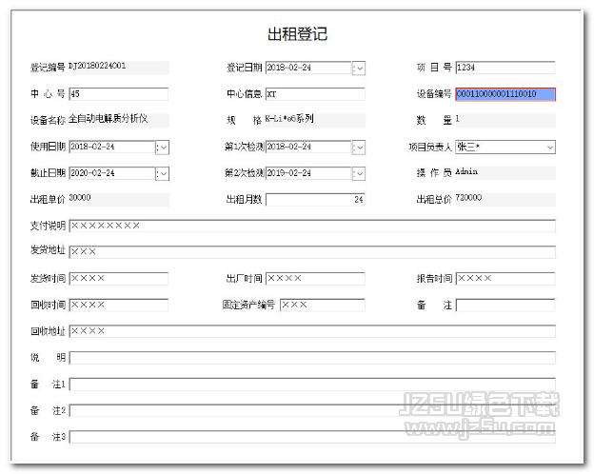Click the 备注2 text field
This screenshot has width=594, height=474.
(312, 410)
